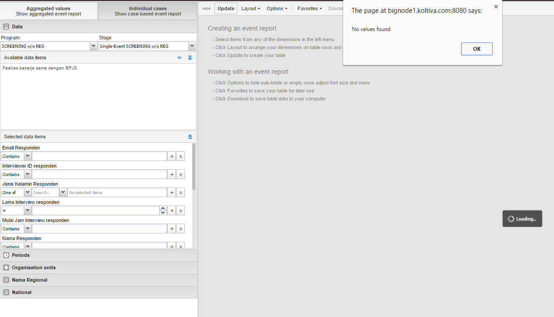Open Jenis Kelamin 'One of' operator dropdown
Screen dimensions: 554x317
pos(27,192)
